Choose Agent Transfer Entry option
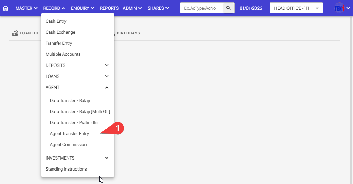Image resolution: width=353 pixels, height=184 pixels. pyautogui.click(x=69, y=134)
